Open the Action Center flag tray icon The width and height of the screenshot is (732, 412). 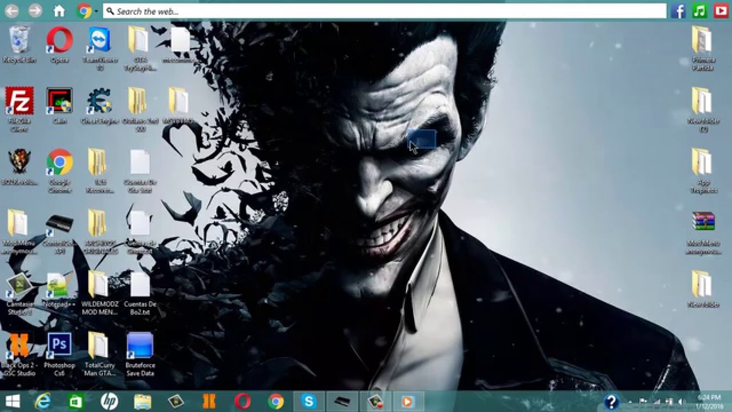coord(643,402)
